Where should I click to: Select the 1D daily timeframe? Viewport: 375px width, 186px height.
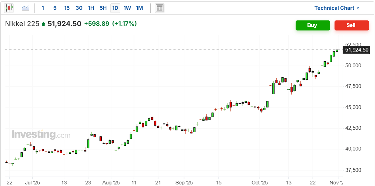click(x=115, y=8)
